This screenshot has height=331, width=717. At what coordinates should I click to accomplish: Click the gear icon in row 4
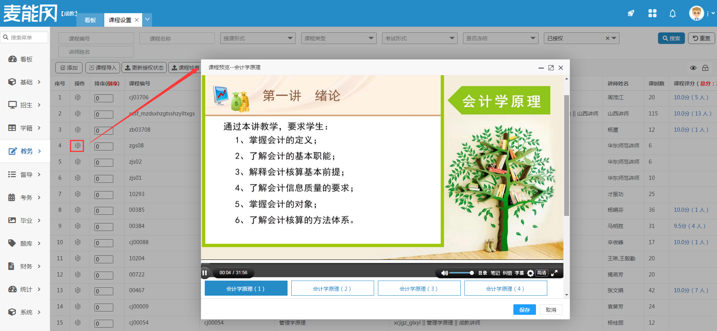pos(78,146)
